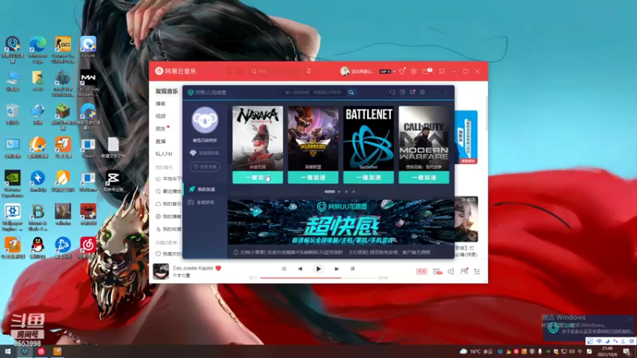Open the Windows Start button
637x358 pixels.
click(8, 352)
